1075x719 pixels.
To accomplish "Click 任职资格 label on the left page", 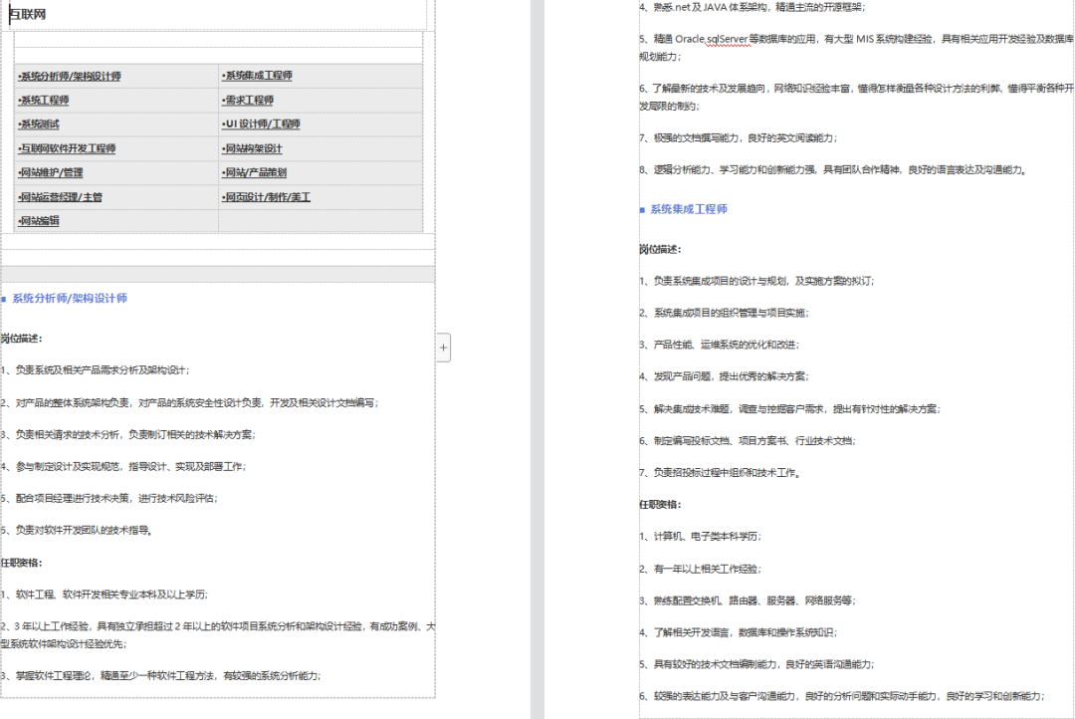I will pos(21,563).
